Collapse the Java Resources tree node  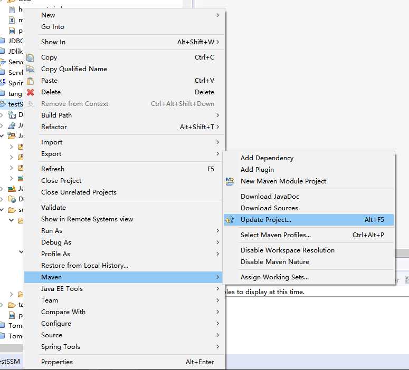tap(2, 136)
